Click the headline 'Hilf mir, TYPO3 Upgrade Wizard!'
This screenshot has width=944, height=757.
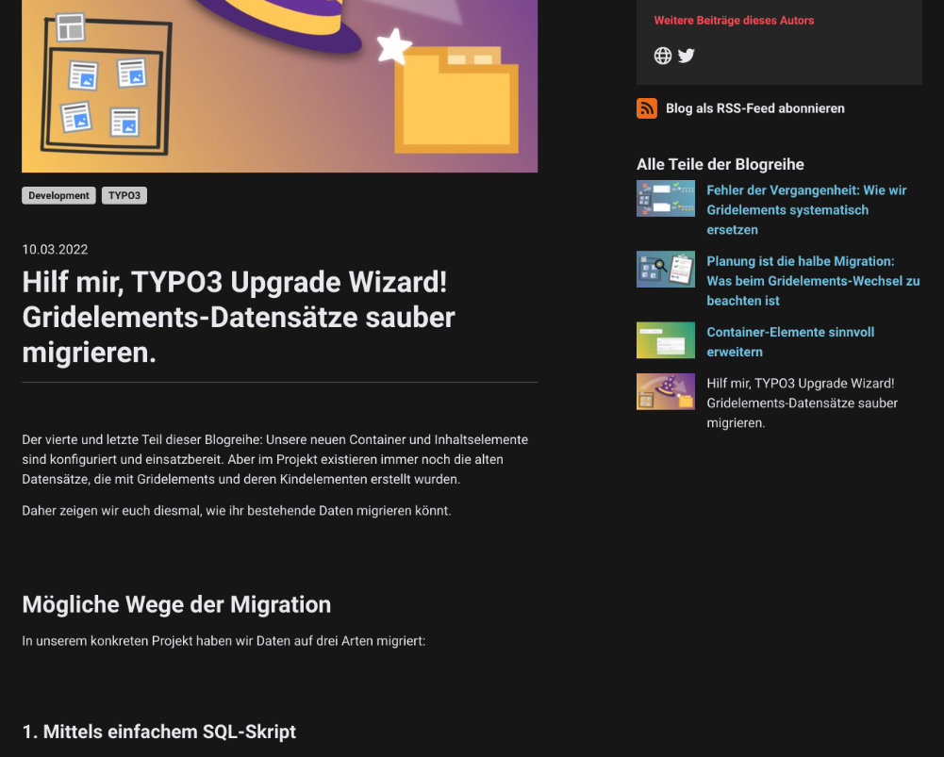coord(239,317)
